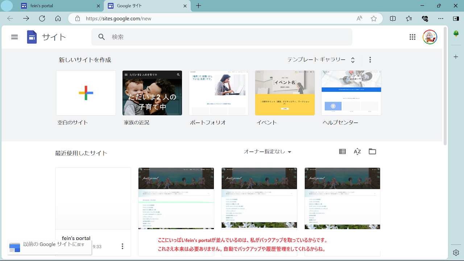Screen dimensions: 464x261
Task: Go back in the browser
Action: [10, 18]
